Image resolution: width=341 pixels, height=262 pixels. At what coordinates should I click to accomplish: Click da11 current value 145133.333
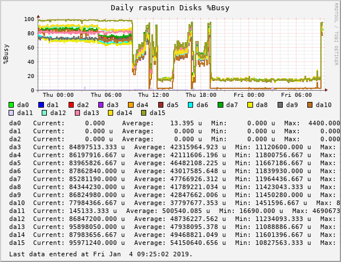click(x=89, y=211)
